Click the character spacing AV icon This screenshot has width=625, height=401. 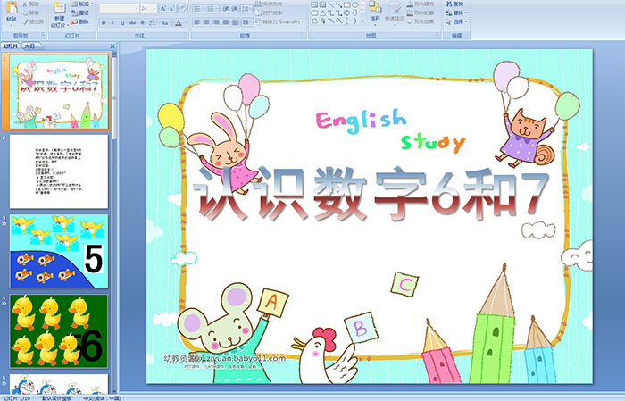pos(154,22)
